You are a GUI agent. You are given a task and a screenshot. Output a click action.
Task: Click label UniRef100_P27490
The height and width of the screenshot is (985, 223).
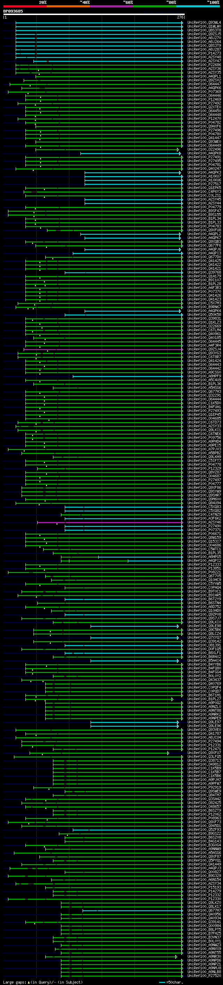coord(204,526)
